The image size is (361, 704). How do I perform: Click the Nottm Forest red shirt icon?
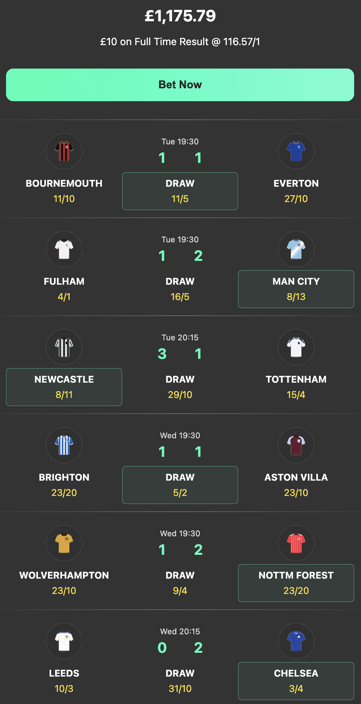296,543
